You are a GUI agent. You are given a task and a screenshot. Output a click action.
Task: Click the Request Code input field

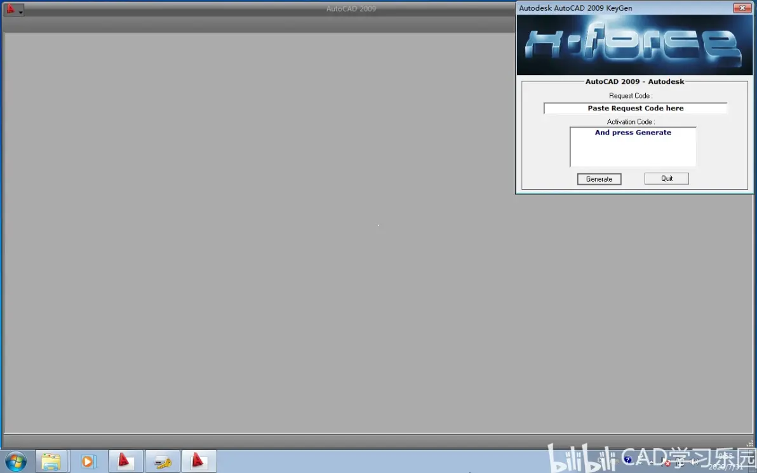click(635, 108)
